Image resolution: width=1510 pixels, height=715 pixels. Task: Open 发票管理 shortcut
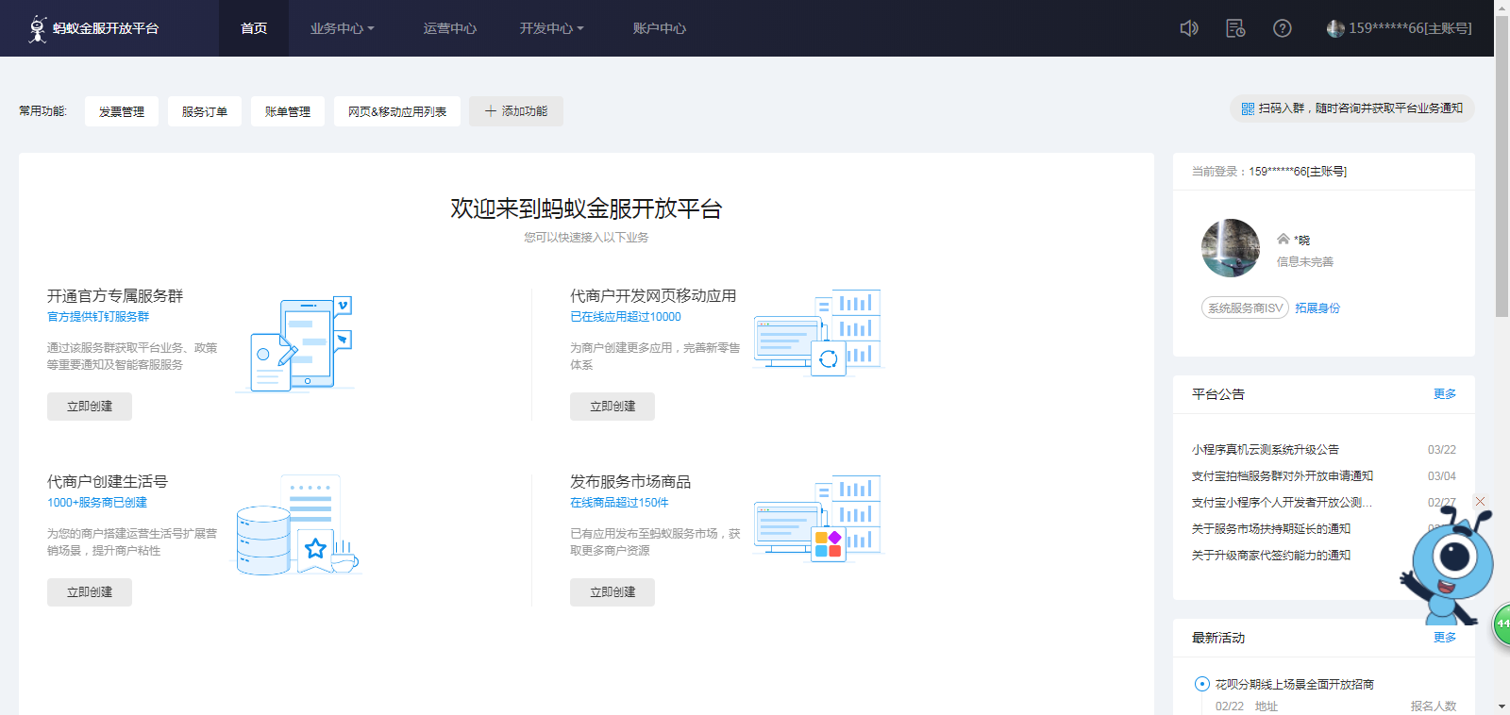122,111
